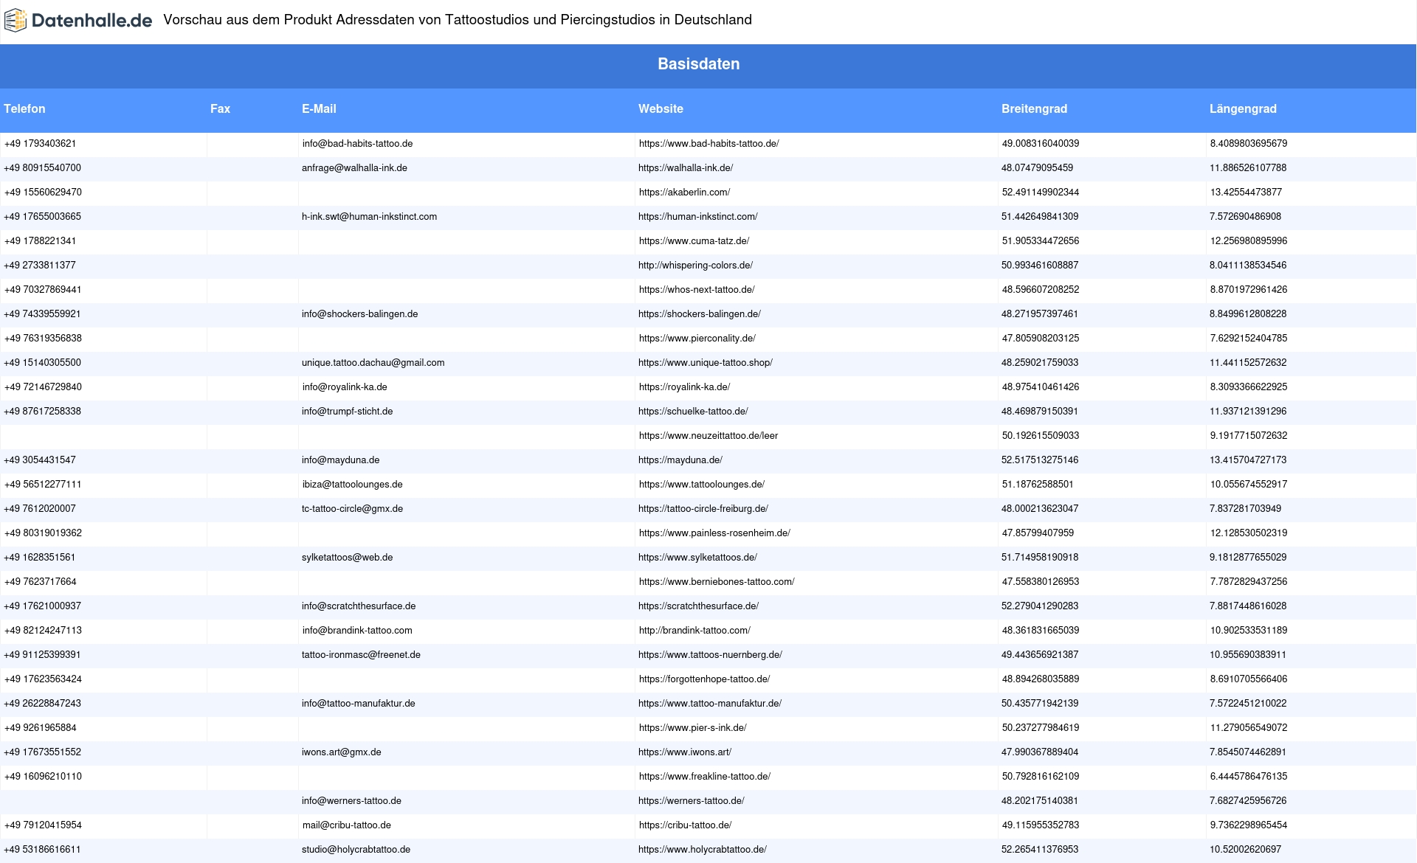Click the Datenhalle.de logo icon
The width and height of the screenshot is (1417, 863).
tap(15, 21)
